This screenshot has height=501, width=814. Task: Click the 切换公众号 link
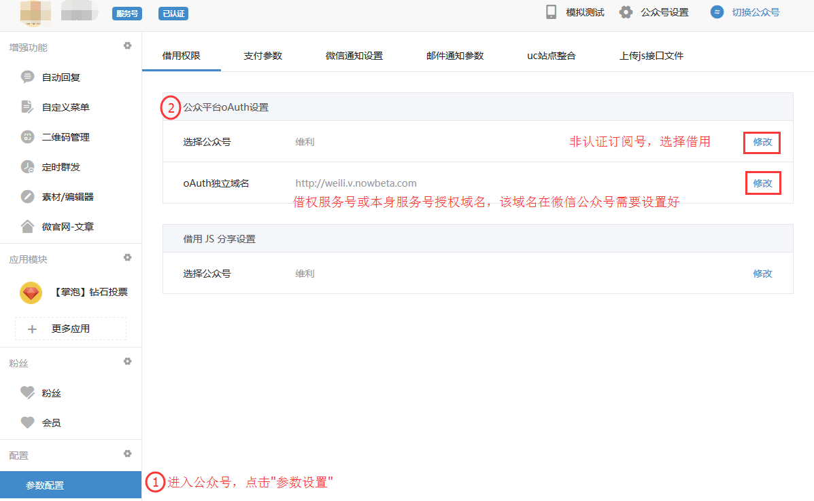click(x=756, y=12)
